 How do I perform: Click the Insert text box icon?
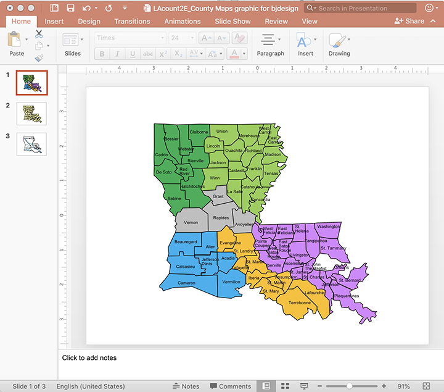coord(303,40)
